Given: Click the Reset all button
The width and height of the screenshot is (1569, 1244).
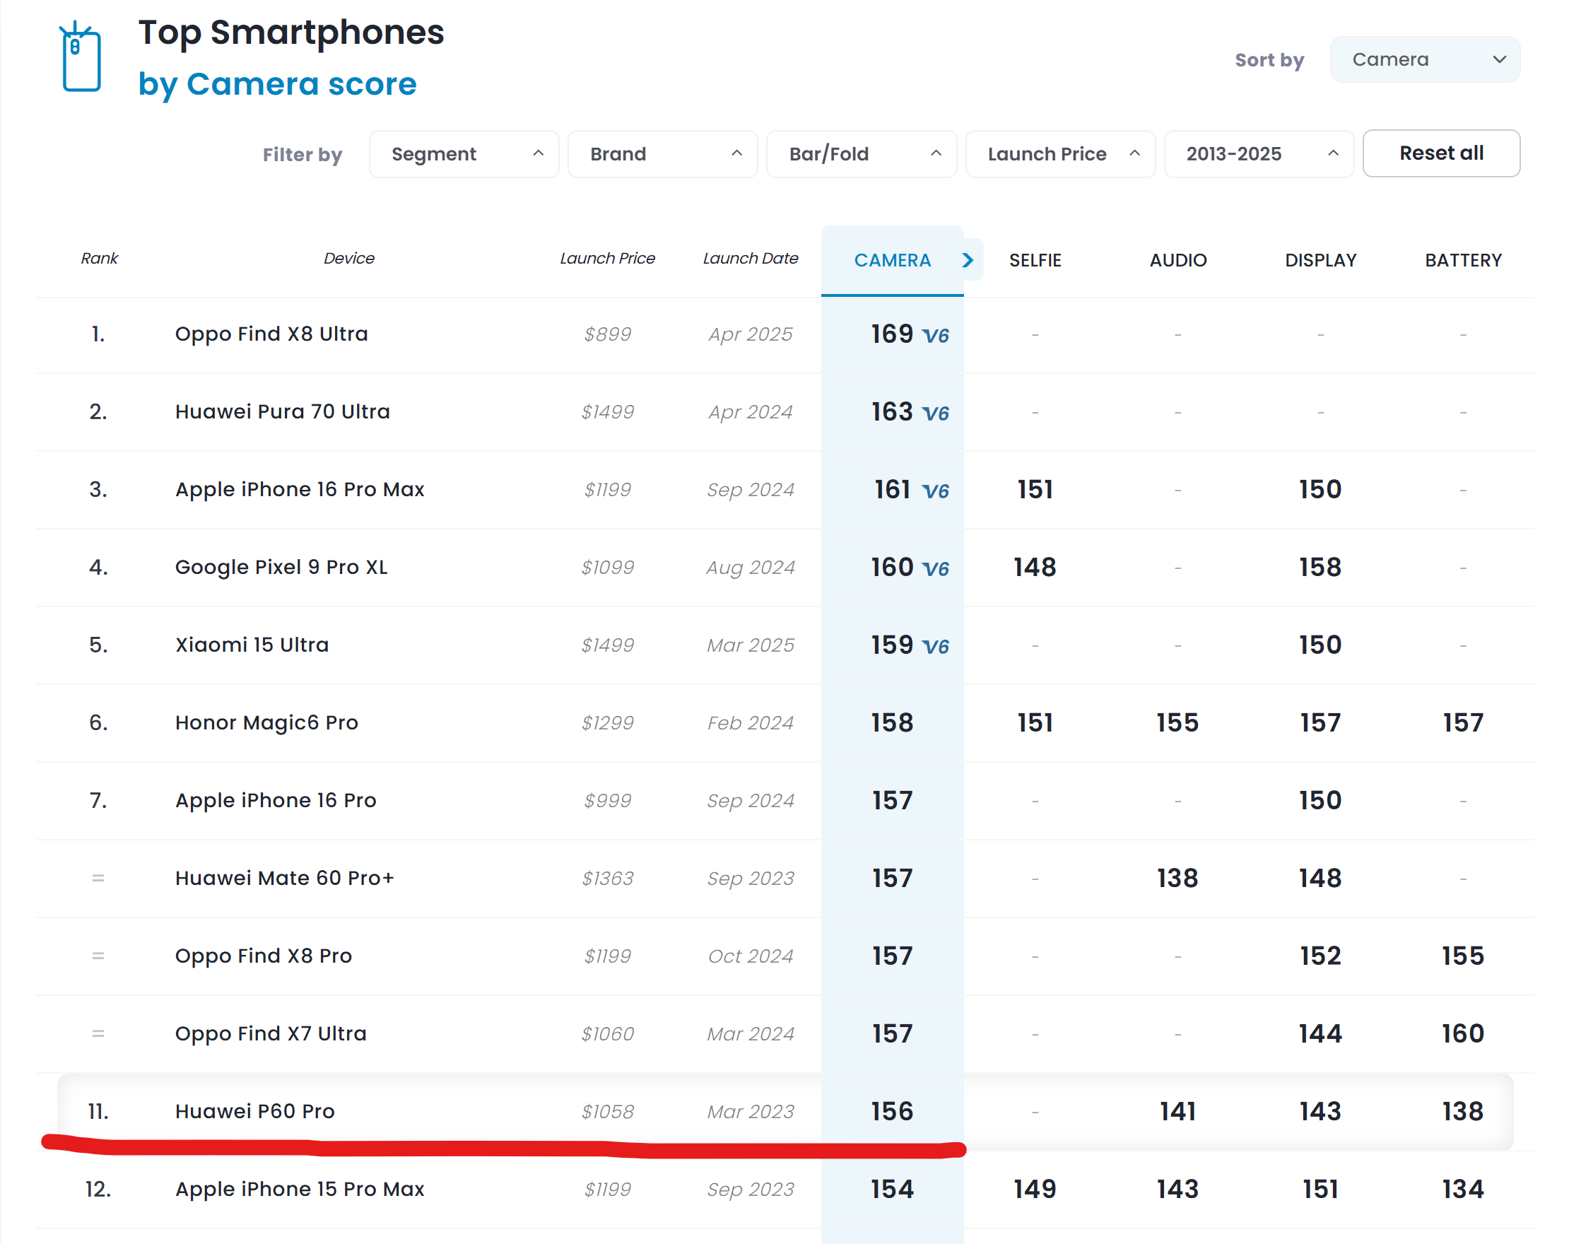Looking at the screenshot, I should [1441, 153].
